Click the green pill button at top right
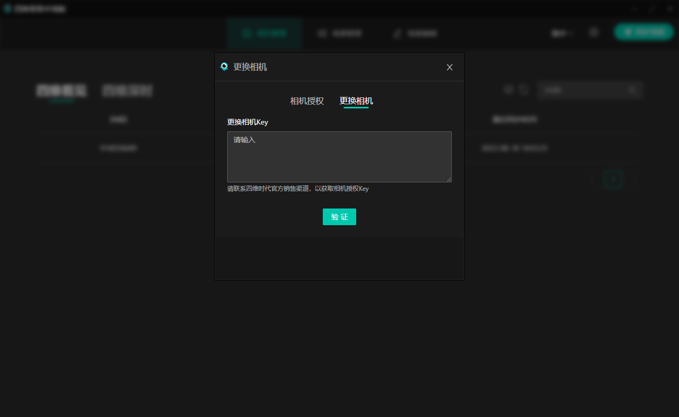This screenshot has height=417, width=679. 644,32
